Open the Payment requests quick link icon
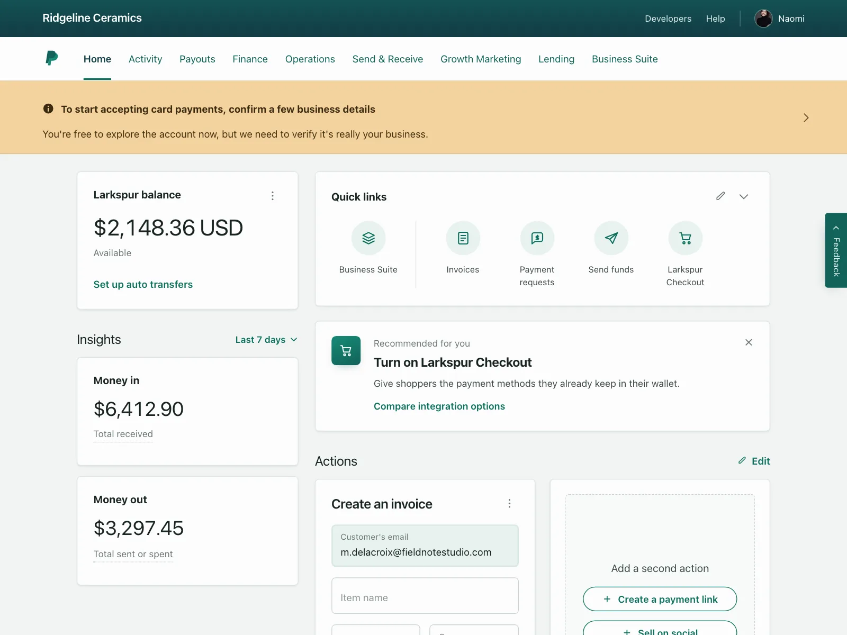 coord(537,238)
